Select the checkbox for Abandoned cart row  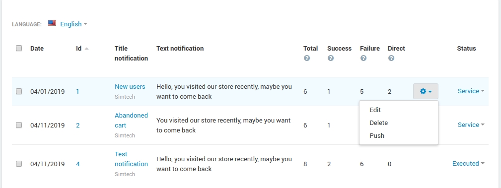(19, 125)
